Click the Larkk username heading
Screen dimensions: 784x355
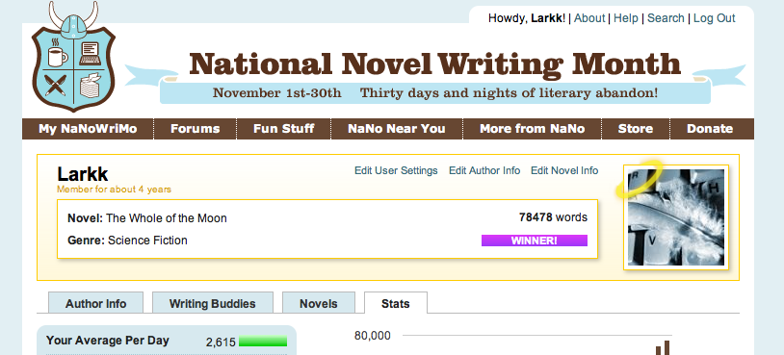(83, 174)
